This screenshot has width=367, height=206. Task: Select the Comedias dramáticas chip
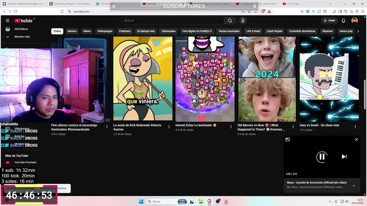302,31
